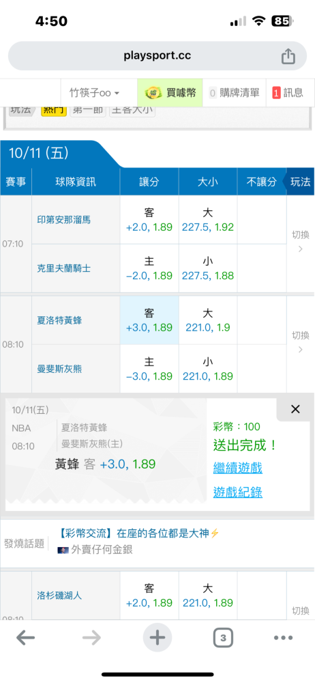
Task: Open new tab with plus icon
Action: (157, 638)
